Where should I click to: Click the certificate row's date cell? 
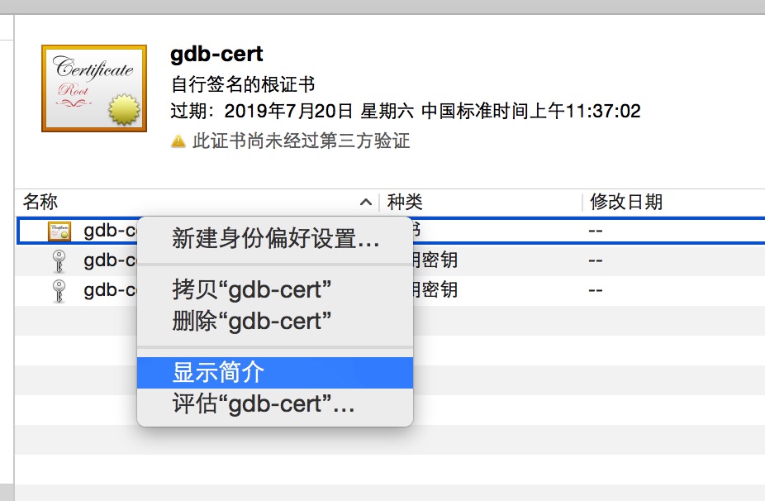click(596, 231)
